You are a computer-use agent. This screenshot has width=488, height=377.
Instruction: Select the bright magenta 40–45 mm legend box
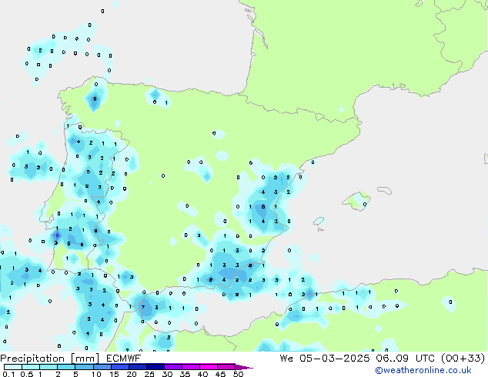pyautogui.click(x=209, y=367)
